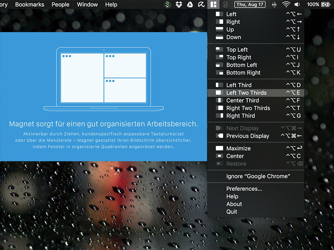The image size is (334, 250).
Task: Click the 100% battery percentage text
Action: click(313, 5)
